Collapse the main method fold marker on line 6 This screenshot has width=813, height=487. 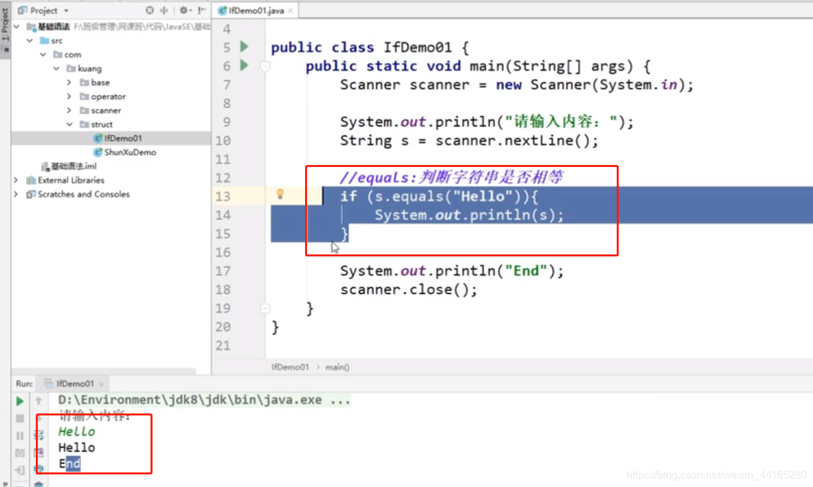tap(265, 66)
